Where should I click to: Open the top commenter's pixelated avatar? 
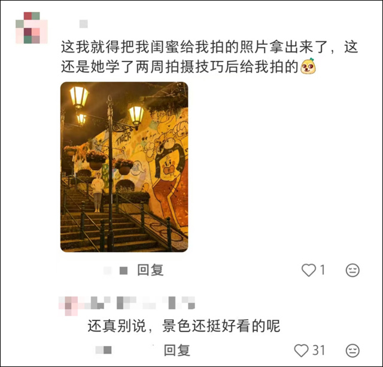point(32,27)
